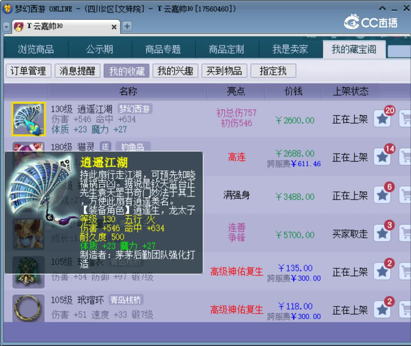Image resolution: width=411 pixels, height=346 pixels.
Task: Click the 初总伤757 highlight text
Action: [237, 113]
